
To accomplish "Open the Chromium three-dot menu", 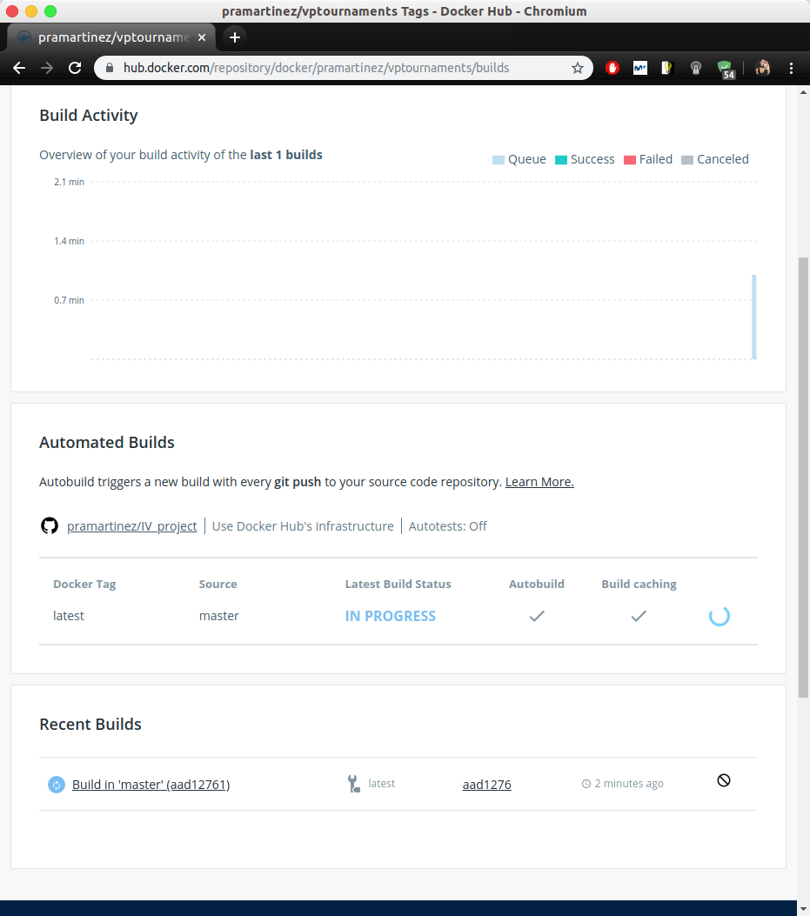I will [791, 67].
